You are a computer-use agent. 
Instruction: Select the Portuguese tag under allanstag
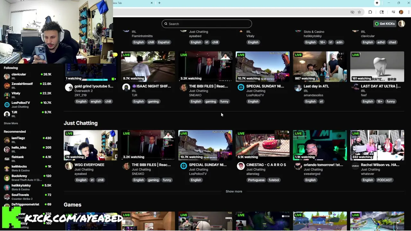256,180
